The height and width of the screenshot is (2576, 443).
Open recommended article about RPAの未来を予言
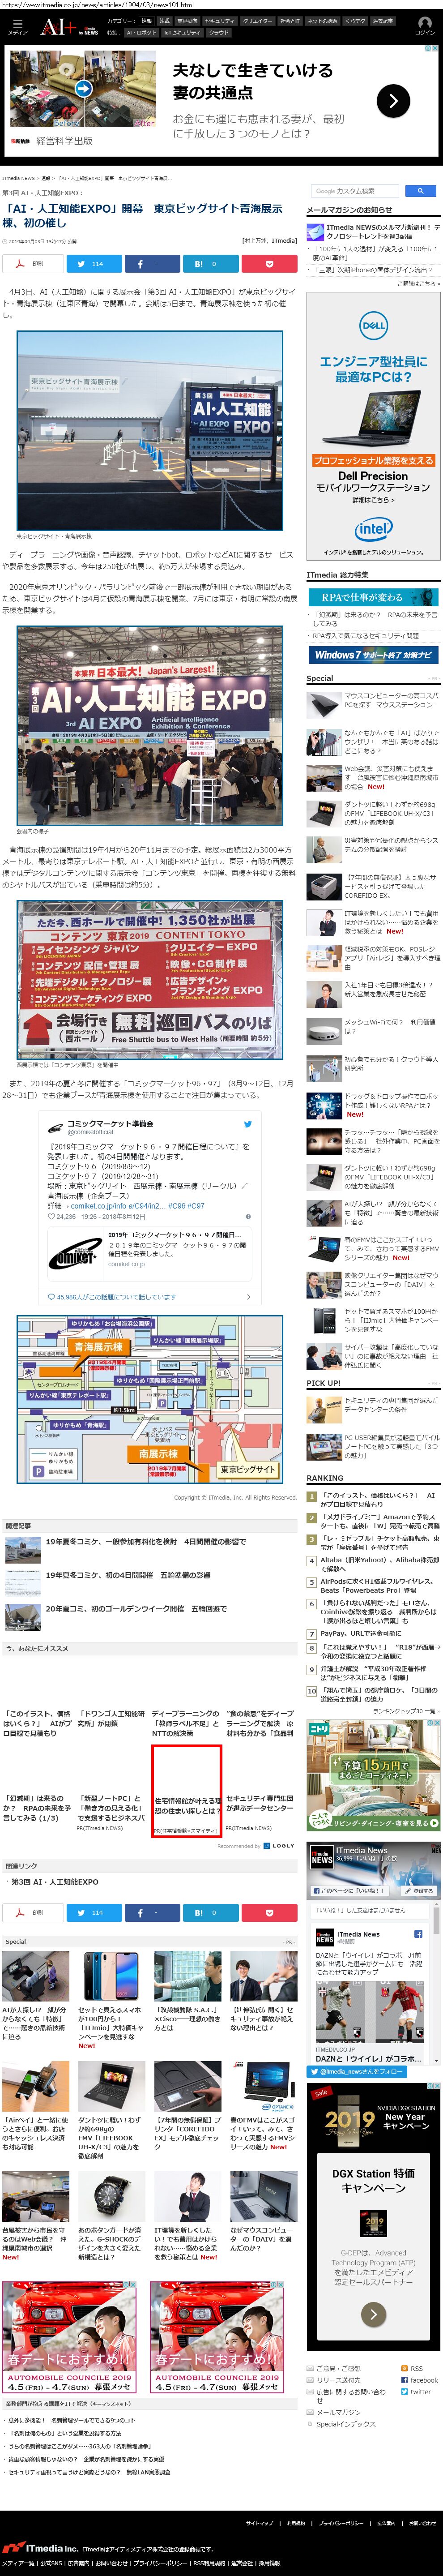click(x=38, y=1809)
